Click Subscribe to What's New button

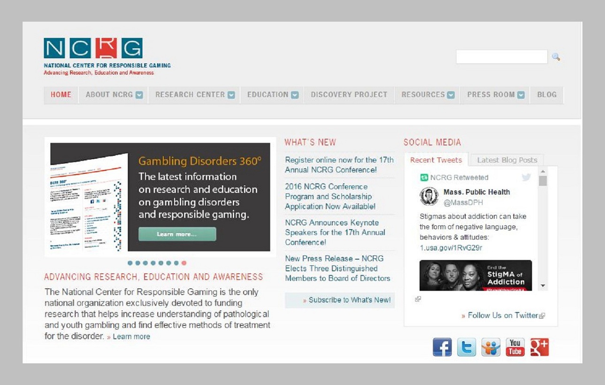click(340, 300)
